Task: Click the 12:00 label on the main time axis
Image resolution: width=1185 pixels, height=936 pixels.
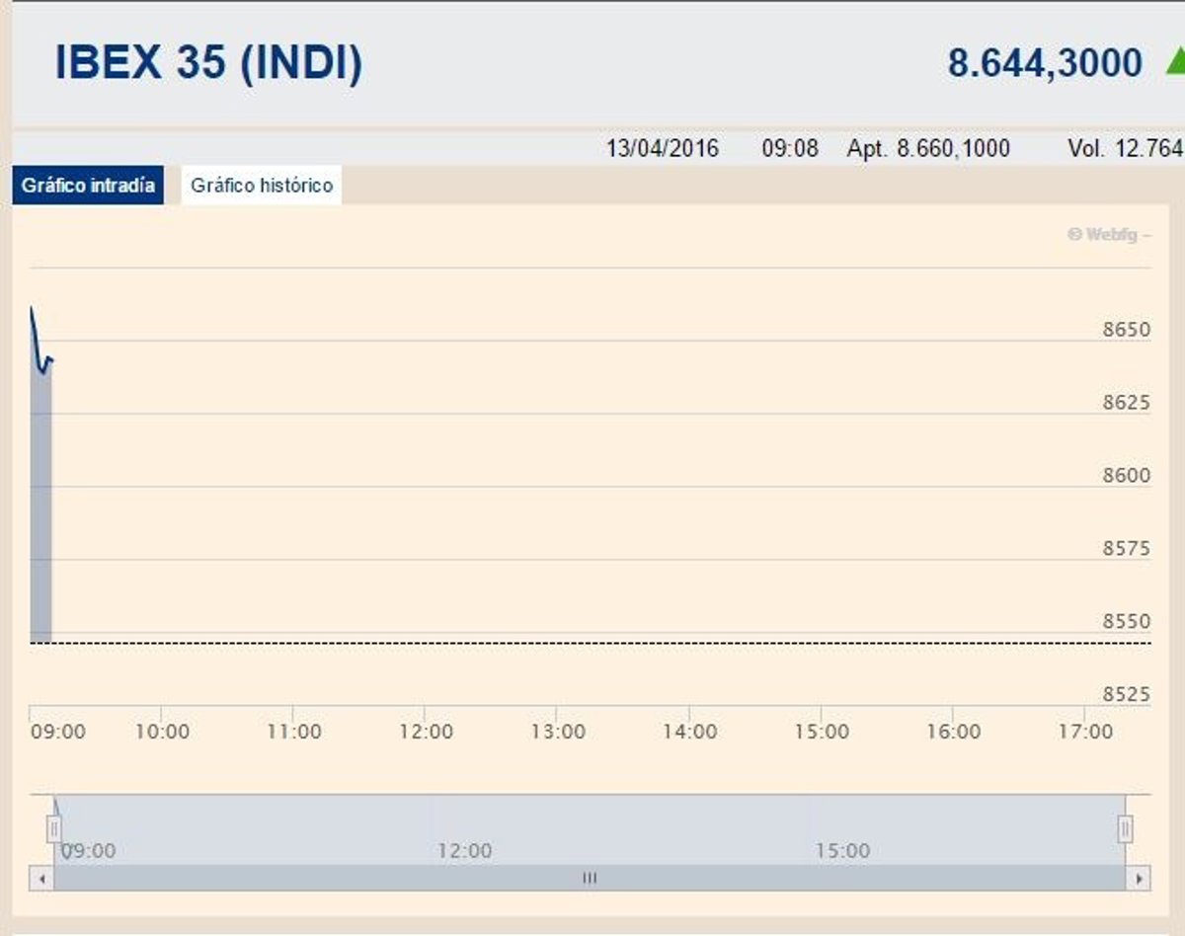Action: tap(426, 732)
